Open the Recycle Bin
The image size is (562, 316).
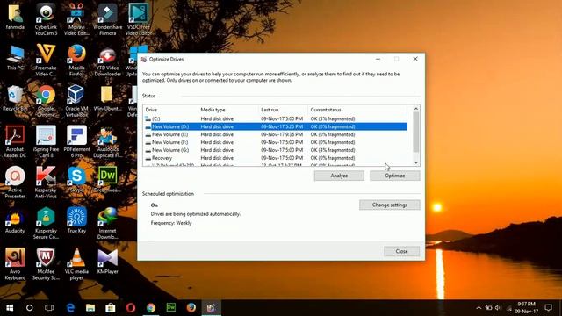[15, 98]
